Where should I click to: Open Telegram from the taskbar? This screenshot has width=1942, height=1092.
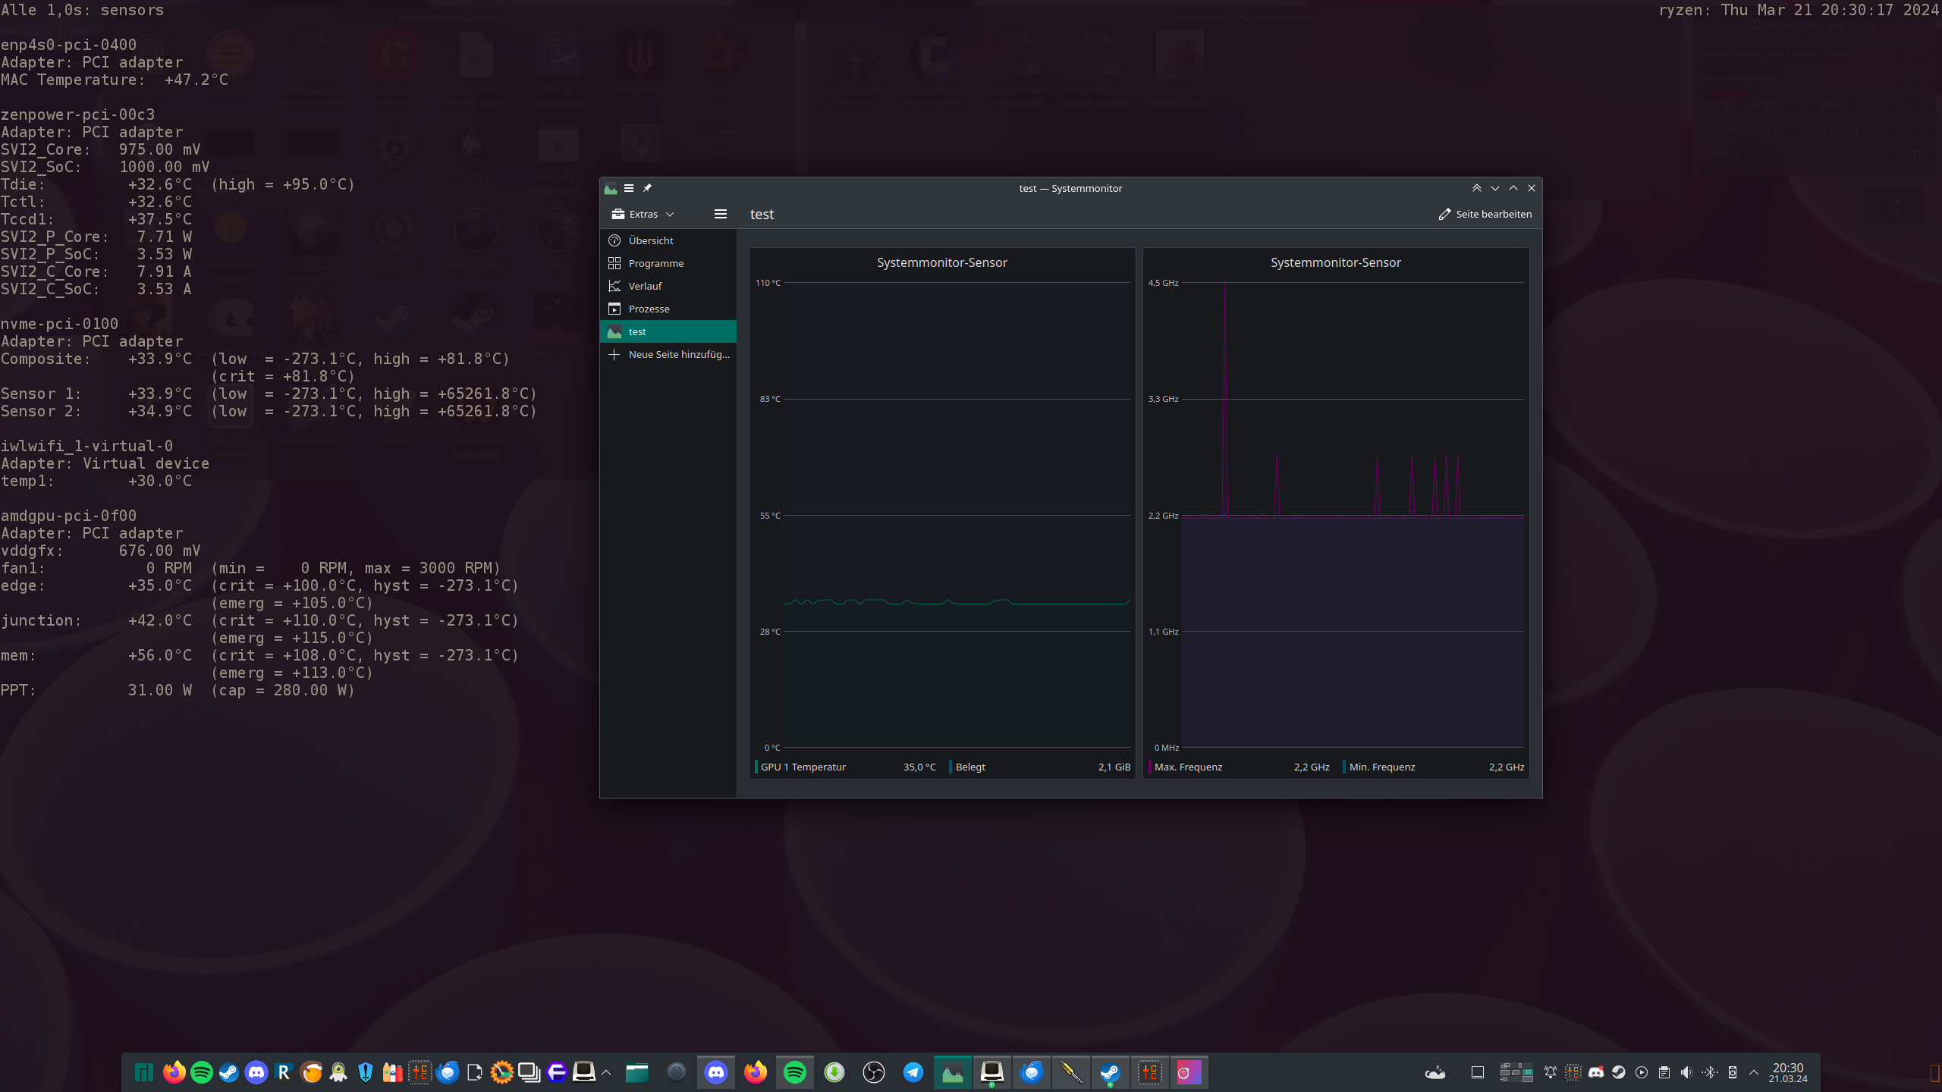[x=913, y=1072]
